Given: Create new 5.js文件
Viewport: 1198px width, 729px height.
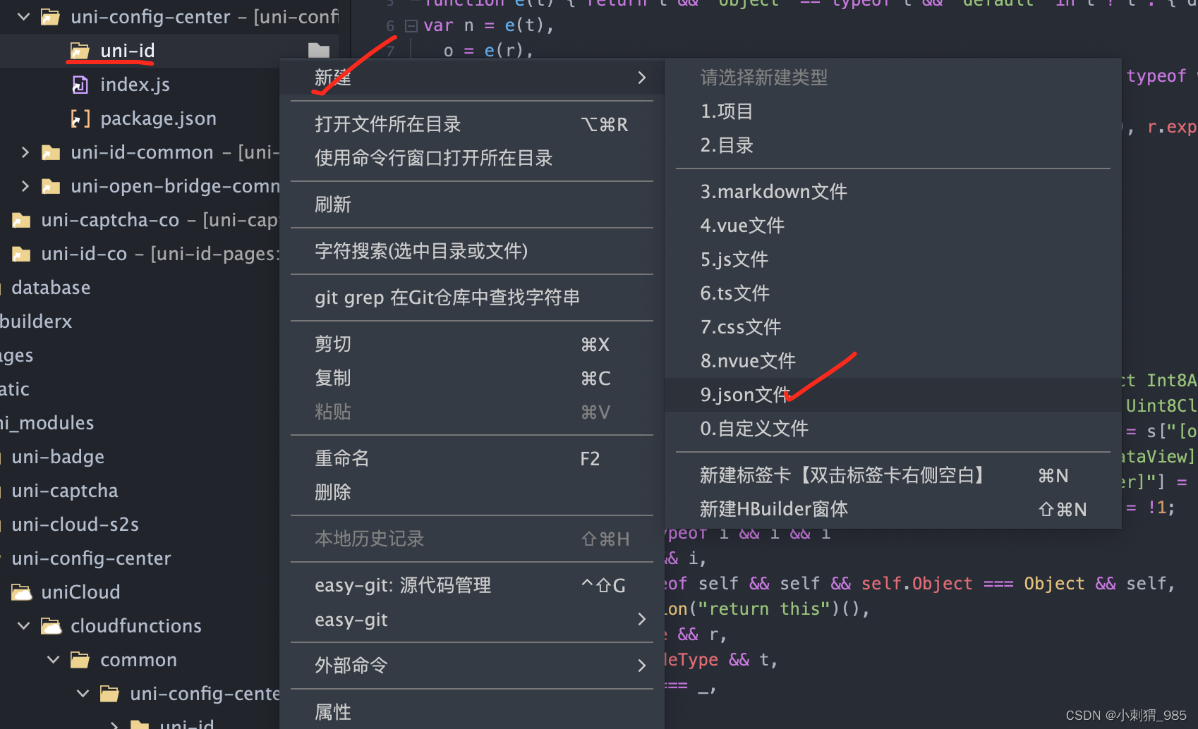Looking at the screenshot, I should pyautogui.click(x=893, y=259).
